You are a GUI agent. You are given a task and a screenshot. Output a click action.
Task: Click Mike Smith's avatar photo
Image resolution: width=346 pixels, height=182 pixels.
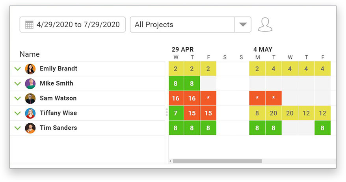(30, 84)
